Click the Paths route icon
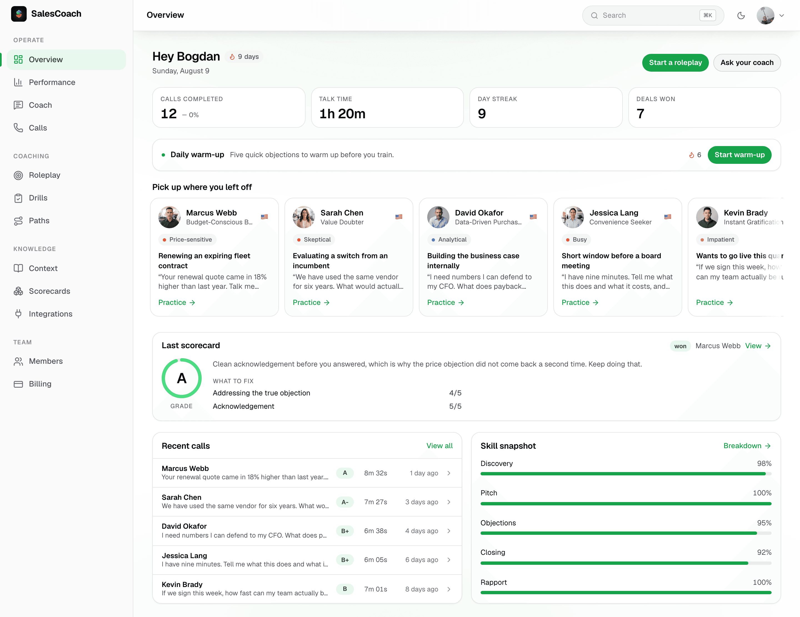Viewport: 800px width, 617px height. click(x=18, y=221)
